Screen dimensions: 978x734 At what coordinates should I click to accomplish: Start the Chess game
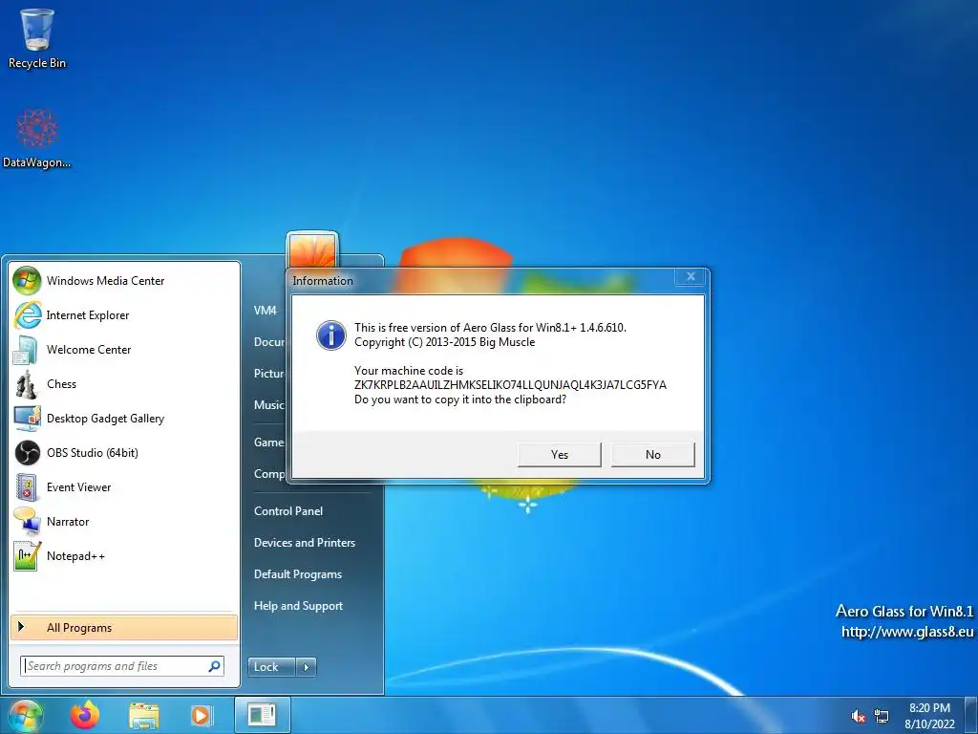pyautogui.click(x=123, y=384)
